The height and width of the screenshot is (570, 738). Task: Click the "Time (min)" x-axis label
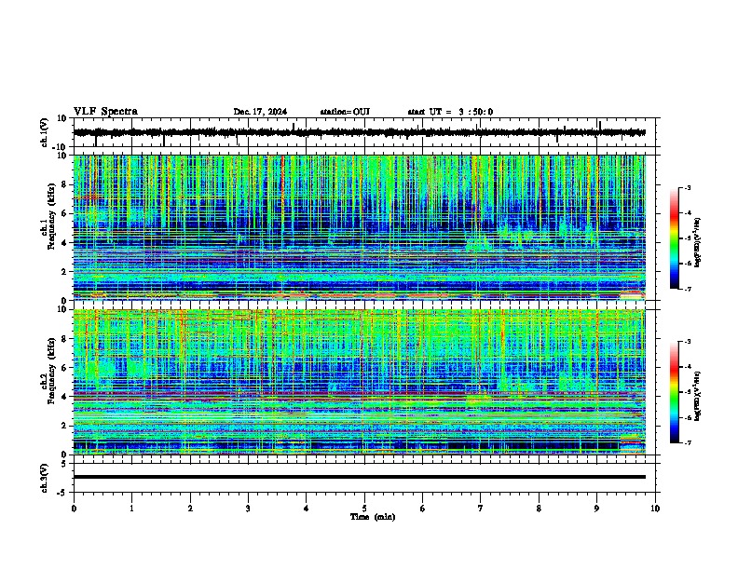click(373, 517)
